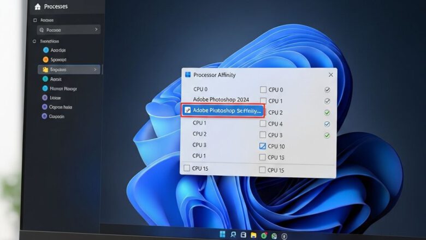
Task: Focus the sidebar search field
Action: point(69,30)
